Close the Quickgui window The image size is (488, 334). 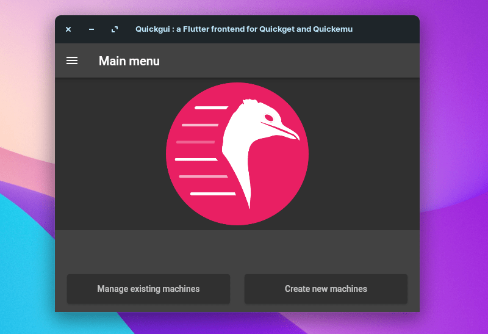point(68,29)
